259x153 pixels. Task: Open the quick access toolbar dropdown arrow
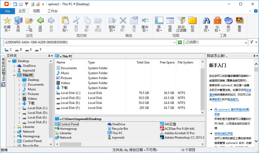coord(43,4)
